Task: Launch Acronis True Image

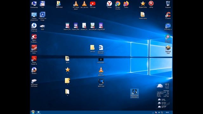Action: click(42, 16)
